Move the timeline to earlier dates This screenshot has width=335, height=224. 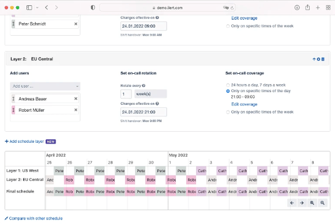[x=292, y=203]
